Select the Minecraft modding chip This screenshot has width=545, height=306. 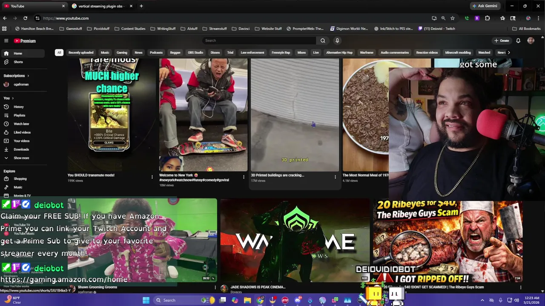pos(458,52)
